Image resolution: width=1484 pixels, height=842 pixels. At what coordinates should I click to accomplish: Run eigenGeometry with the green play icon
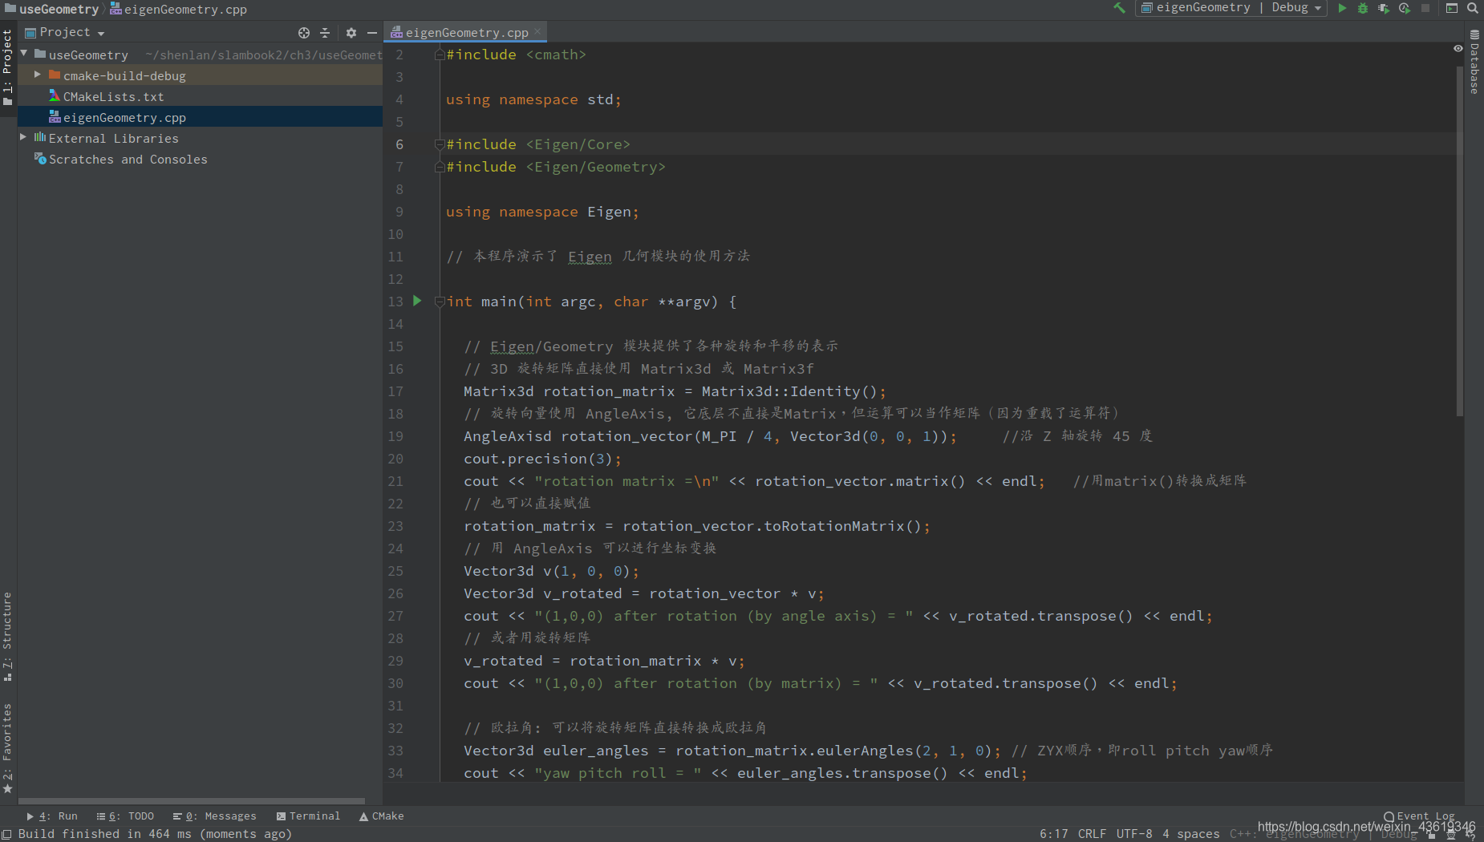pyautogui.click(x=1342, y=8)
